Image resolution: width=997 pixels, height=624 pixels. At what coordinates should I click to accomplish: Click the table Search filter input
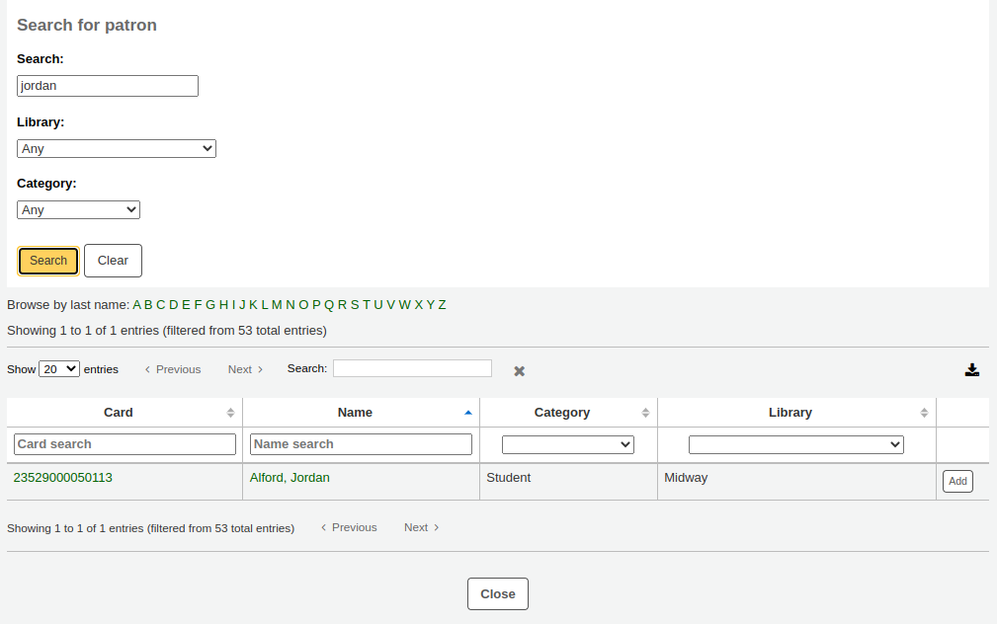coord(413,368)
